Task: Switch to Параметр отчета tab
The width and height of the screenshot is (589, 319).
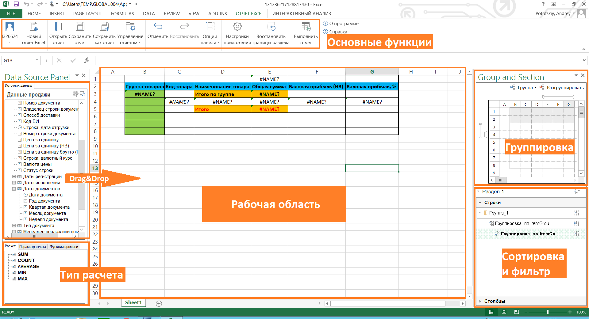Action: tap(33, 247)
